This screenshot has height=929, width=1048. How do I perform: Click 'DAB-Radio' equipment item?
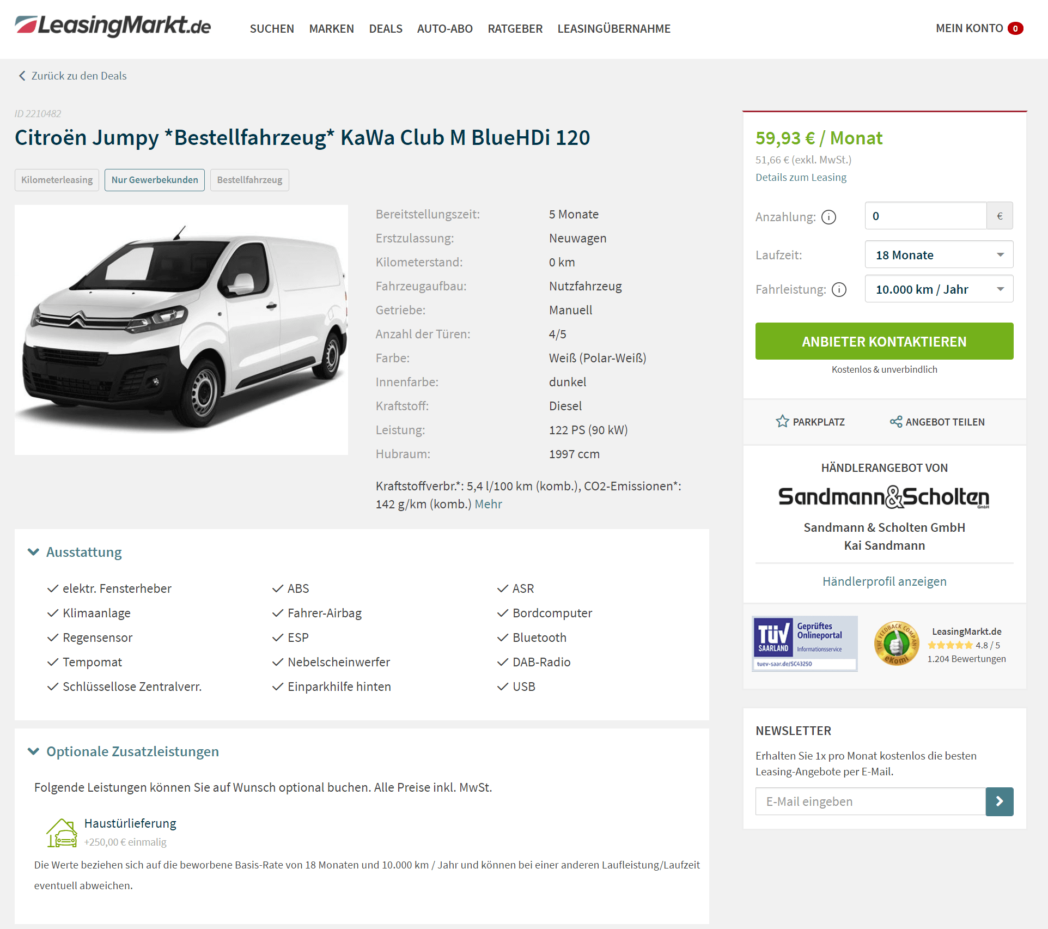pos(541,662)
